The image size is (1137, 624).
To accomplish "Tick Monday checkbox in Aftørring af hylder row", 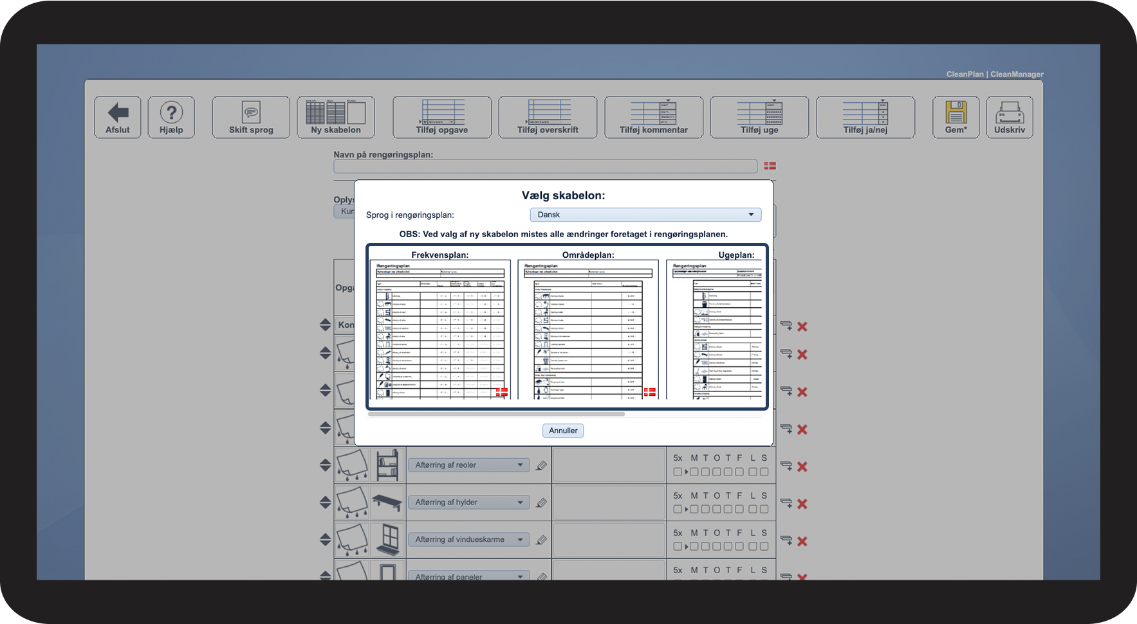I will [x=694, y=510].
